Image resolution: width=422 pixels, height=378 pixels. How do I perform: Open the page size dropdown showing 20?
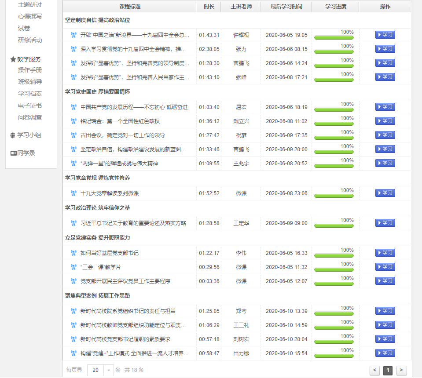[101, 370]
